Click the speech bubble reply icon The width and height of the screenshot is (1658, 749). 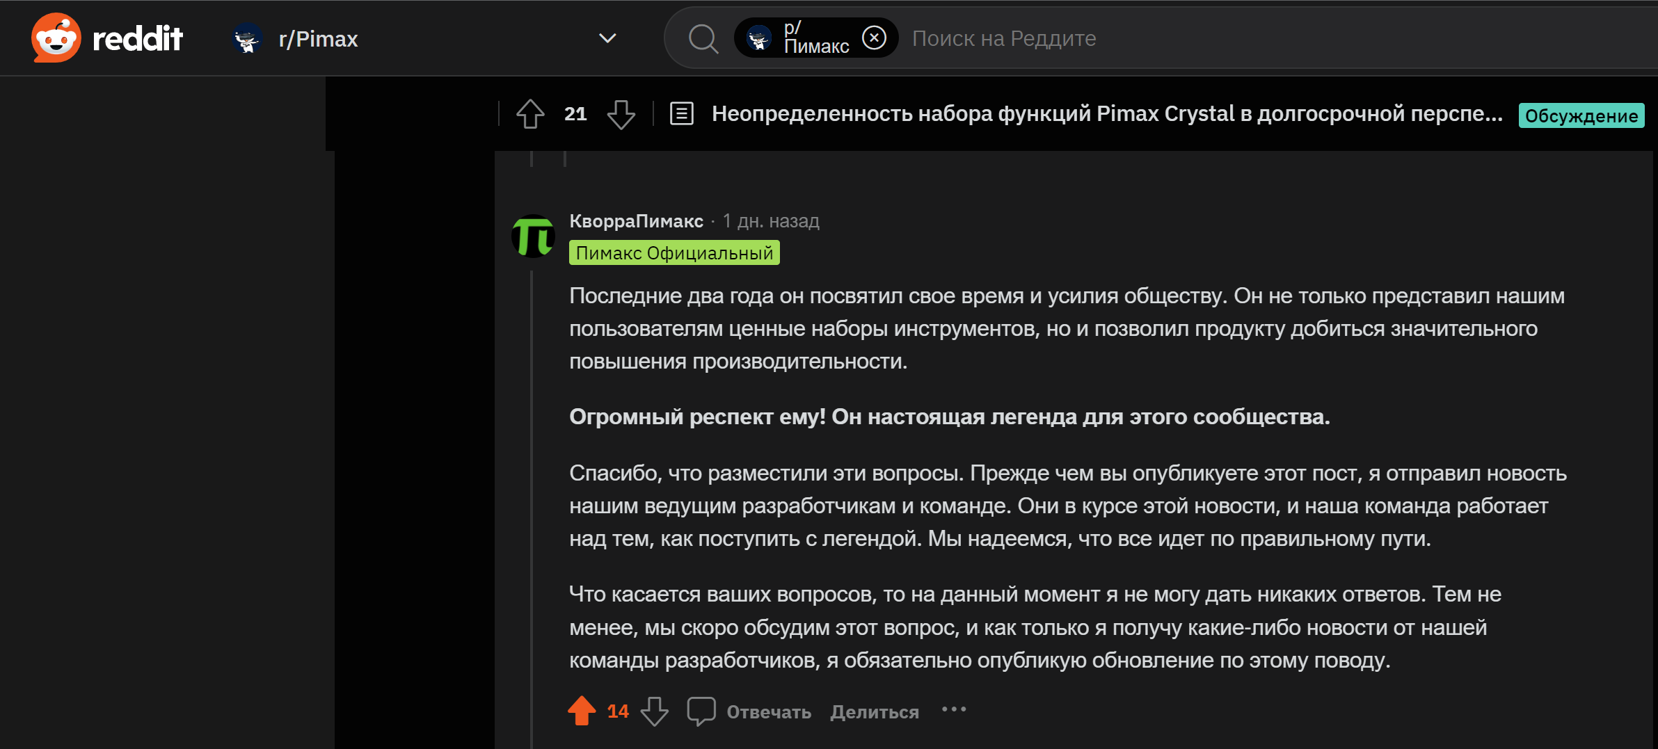point(701,711)
